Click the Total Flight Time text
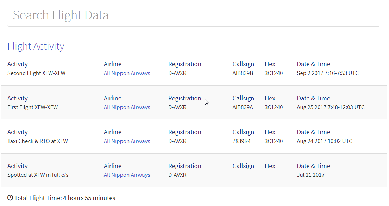This screenshot has width=389, height=206. click(x=65, y=198)
